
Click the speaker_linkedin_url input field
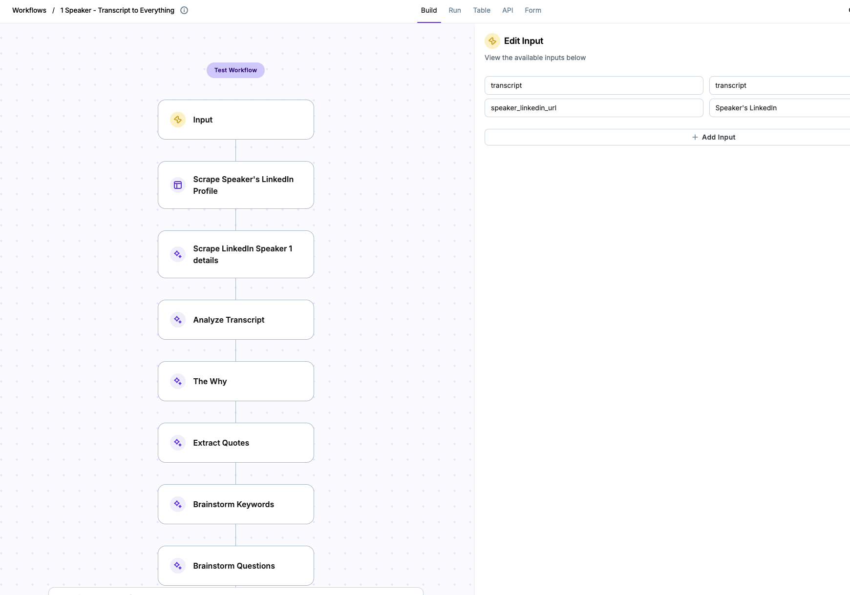click(593, 108)
